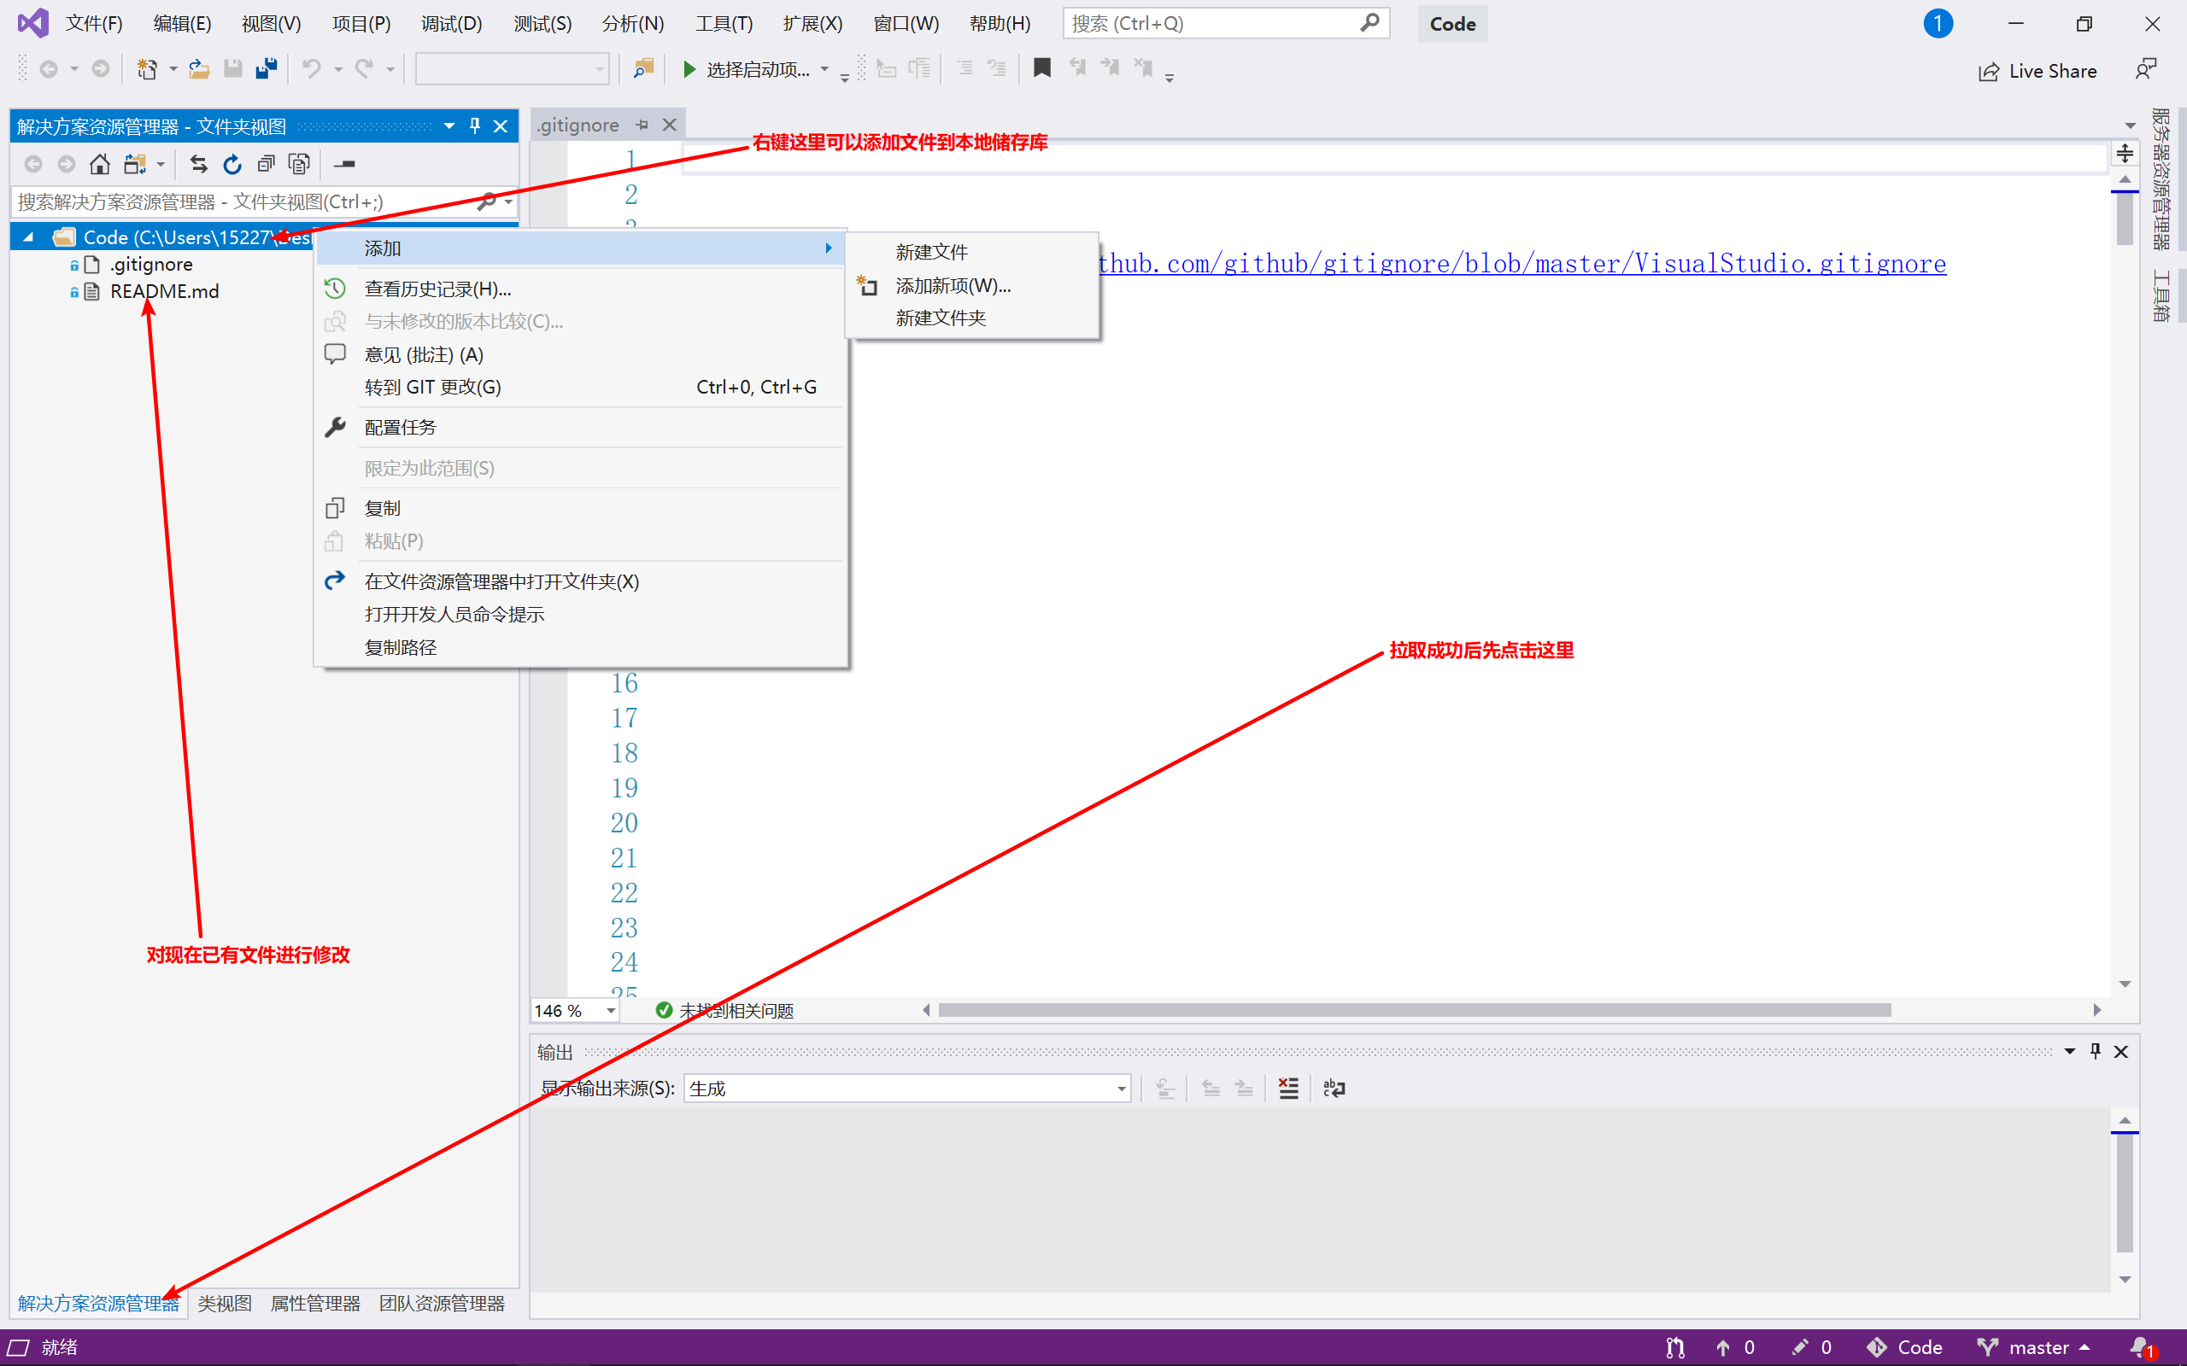The height and width of the screenshot is (1366, 2187).
Task: Open the 扩展(X) menu
Action: pos(812,24)
